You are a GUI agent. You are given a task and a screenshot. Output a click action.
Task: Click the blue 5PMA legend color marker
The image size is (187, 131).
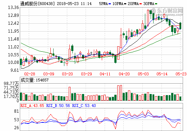(110, 4)
